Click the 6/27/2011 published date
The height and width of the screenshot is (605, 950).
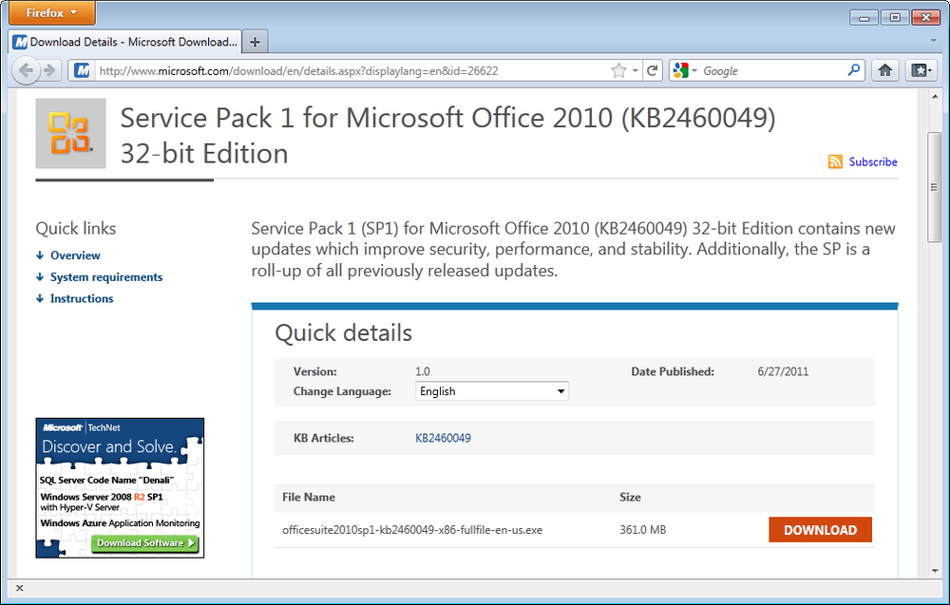click(x=783, y=372)
